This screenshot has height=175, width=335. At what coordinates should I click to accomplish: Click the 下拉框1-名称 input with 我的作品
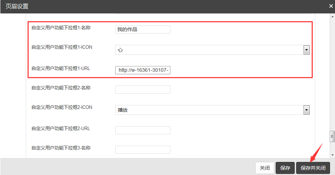(x=143, y=29)
